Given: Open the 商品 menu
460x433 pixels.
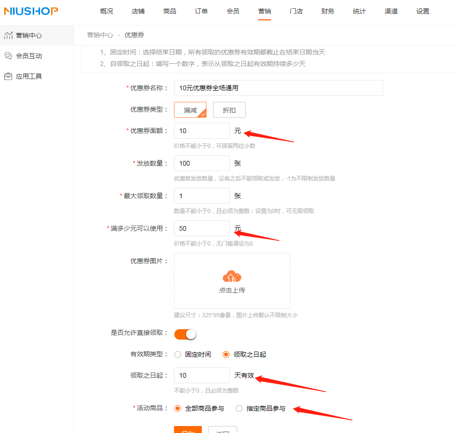Looking at the screenshot, I should click(x=170, y=11).
